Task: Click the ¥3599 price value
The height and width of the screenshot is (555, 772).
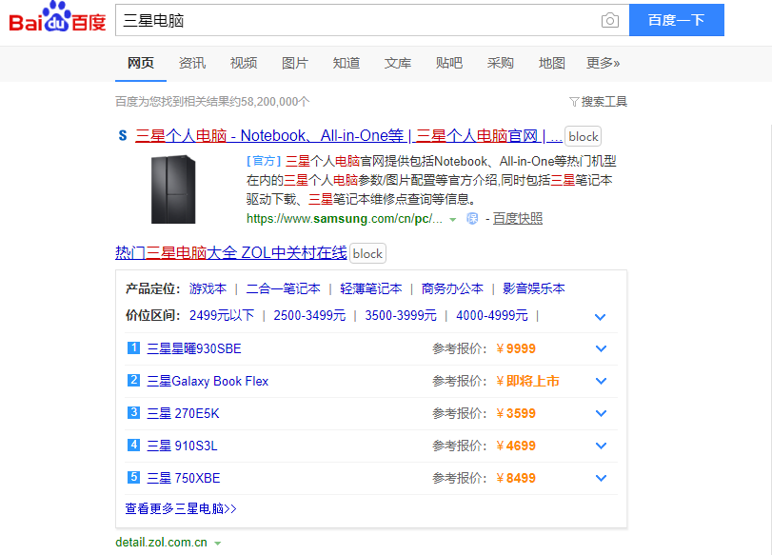Action: 516,413
